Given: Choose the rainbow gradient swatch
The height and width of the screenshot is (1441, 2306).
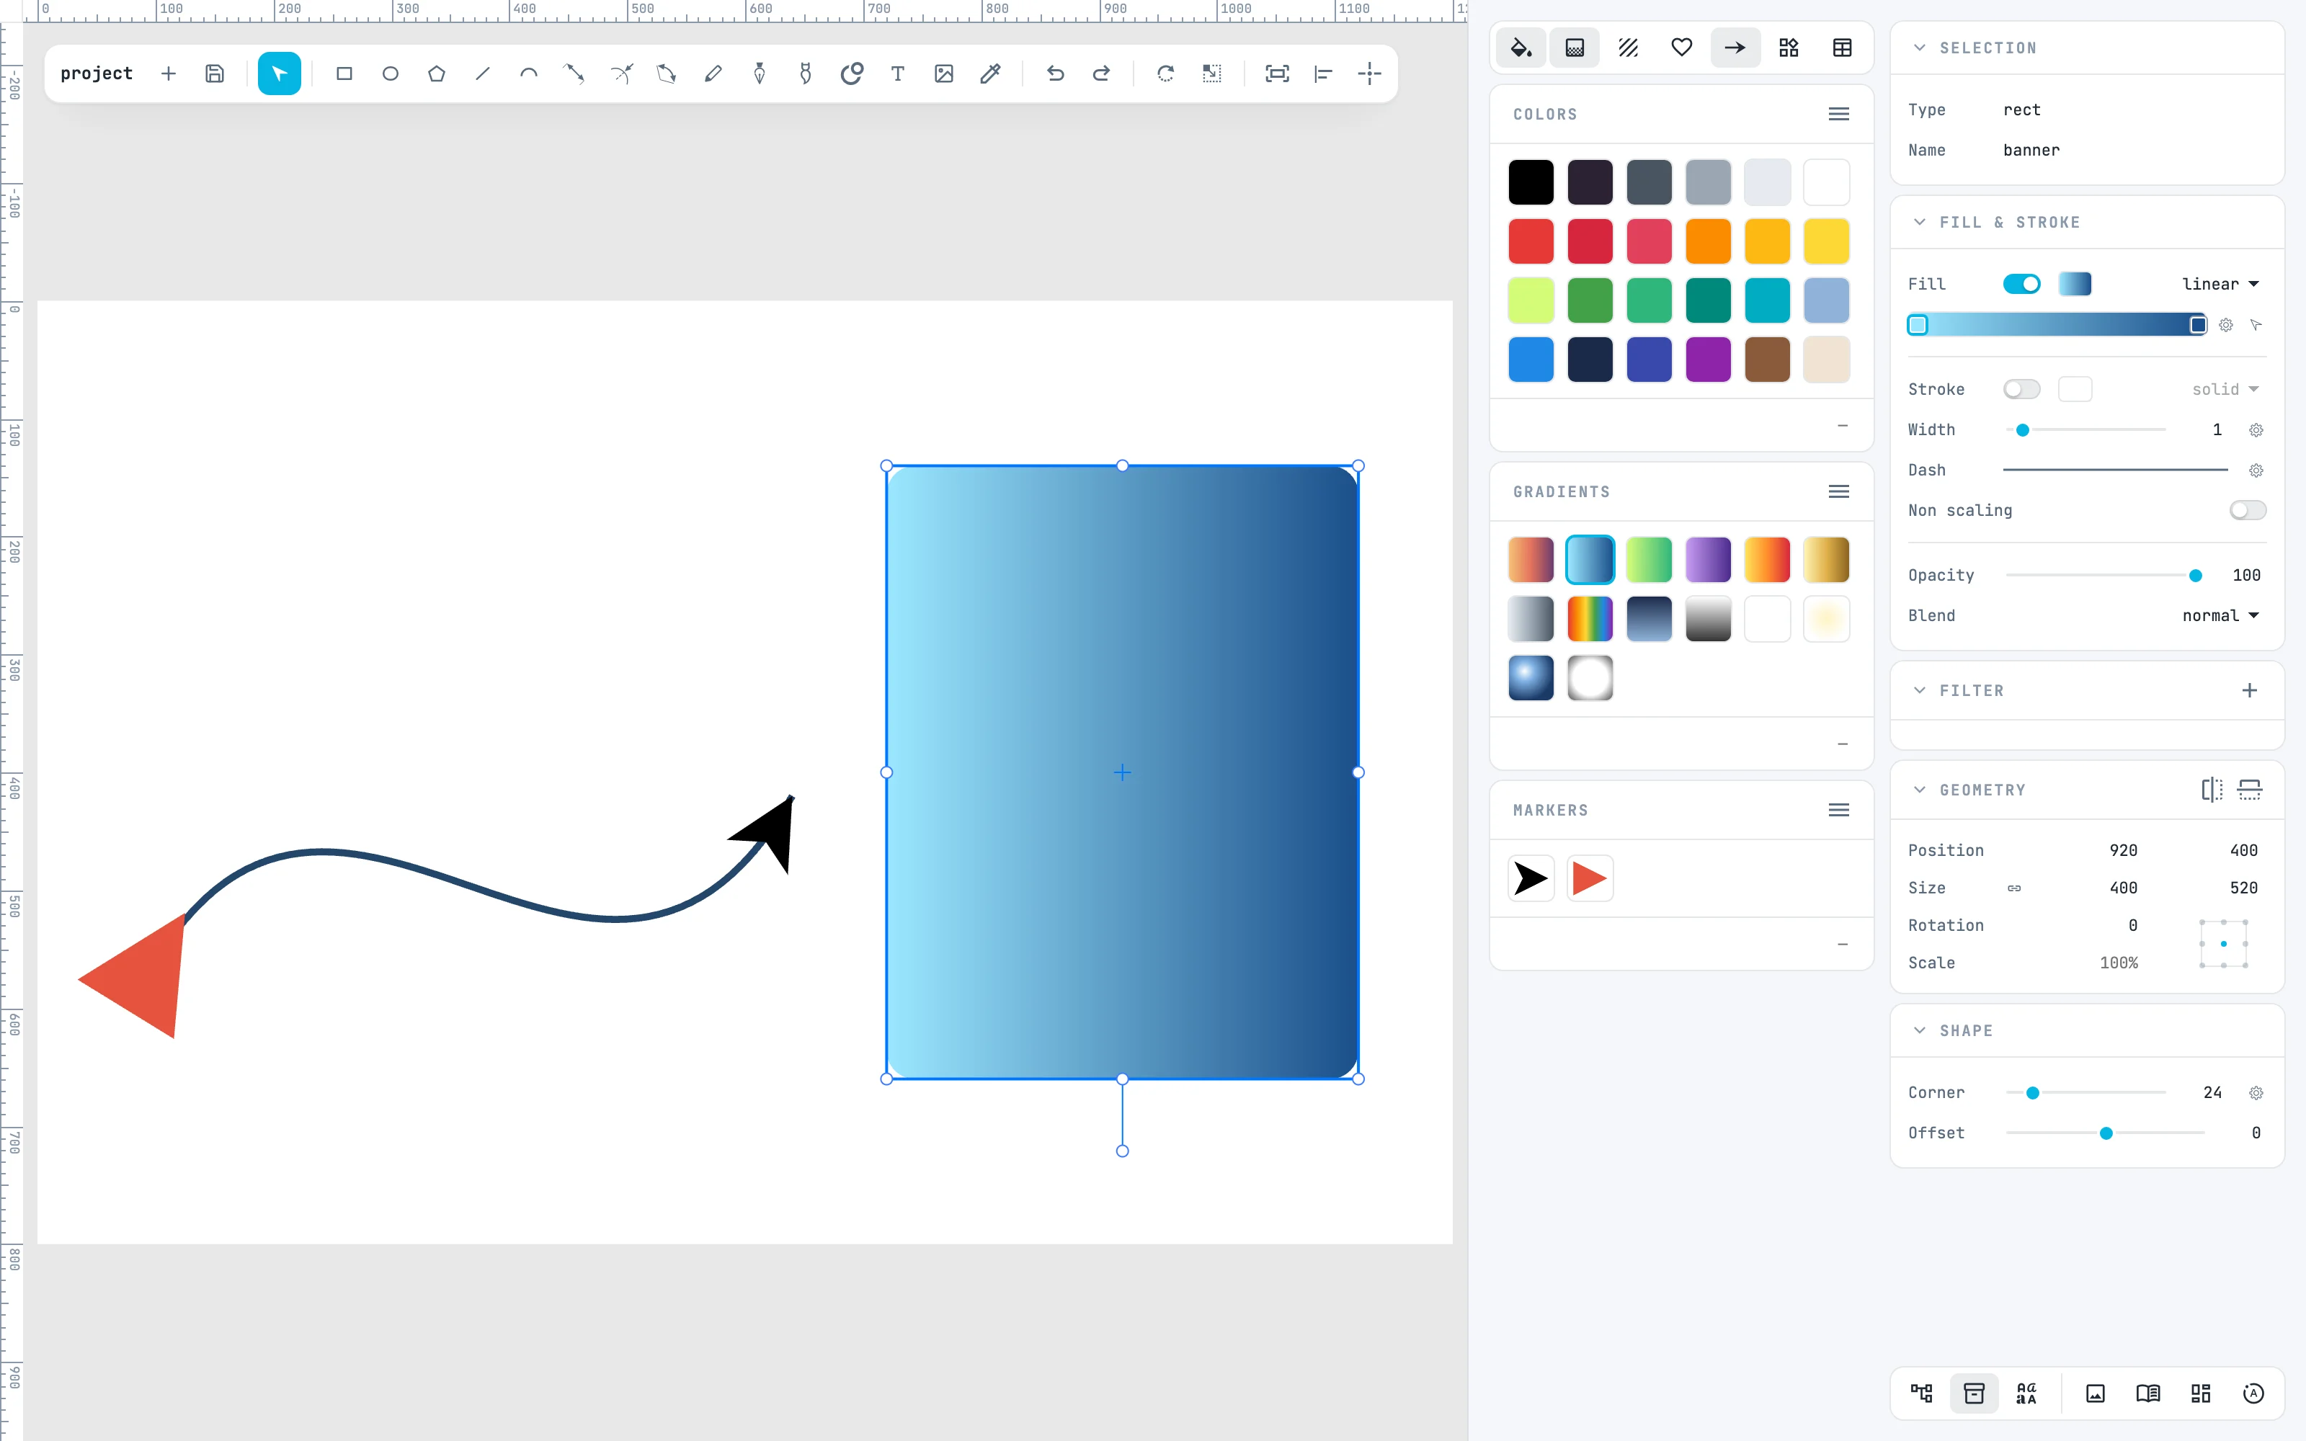Looking at the screenshot, I should pos(1590,620).
